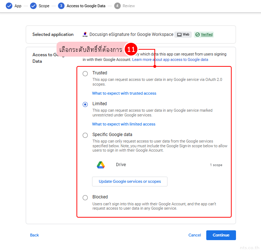
Task: Select the Blocked radio option
Action: 85,198
